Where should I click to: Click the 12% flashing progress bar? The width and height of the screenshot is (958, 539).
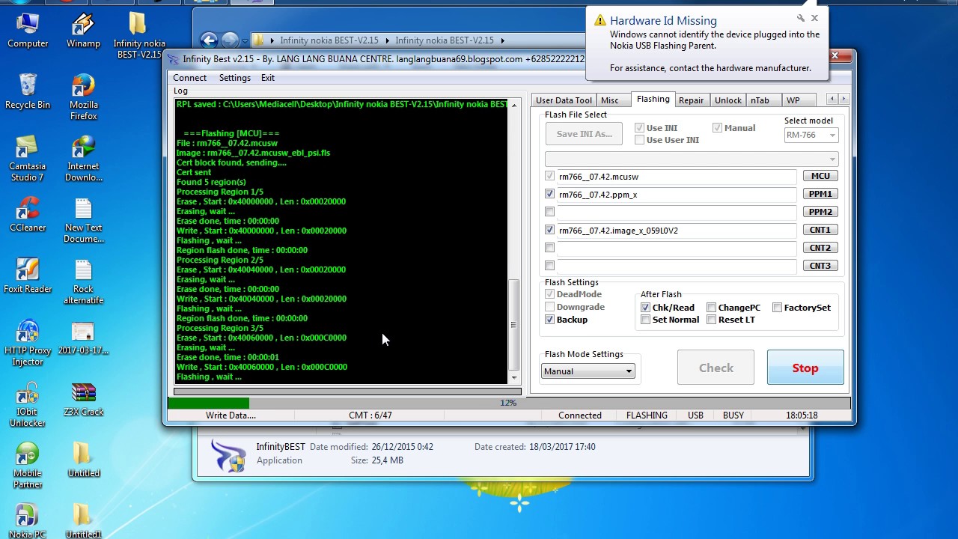[509, 403]
